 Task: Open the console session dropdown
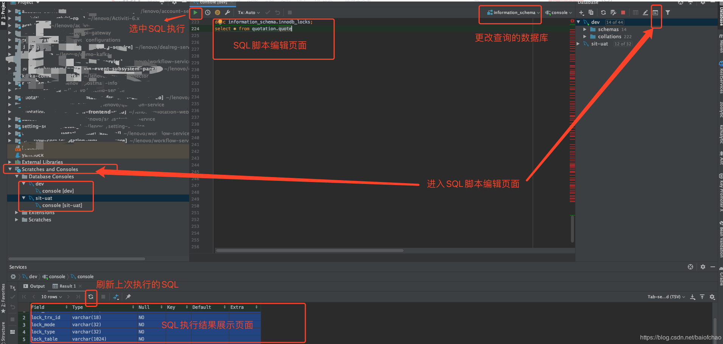(558, 12)
